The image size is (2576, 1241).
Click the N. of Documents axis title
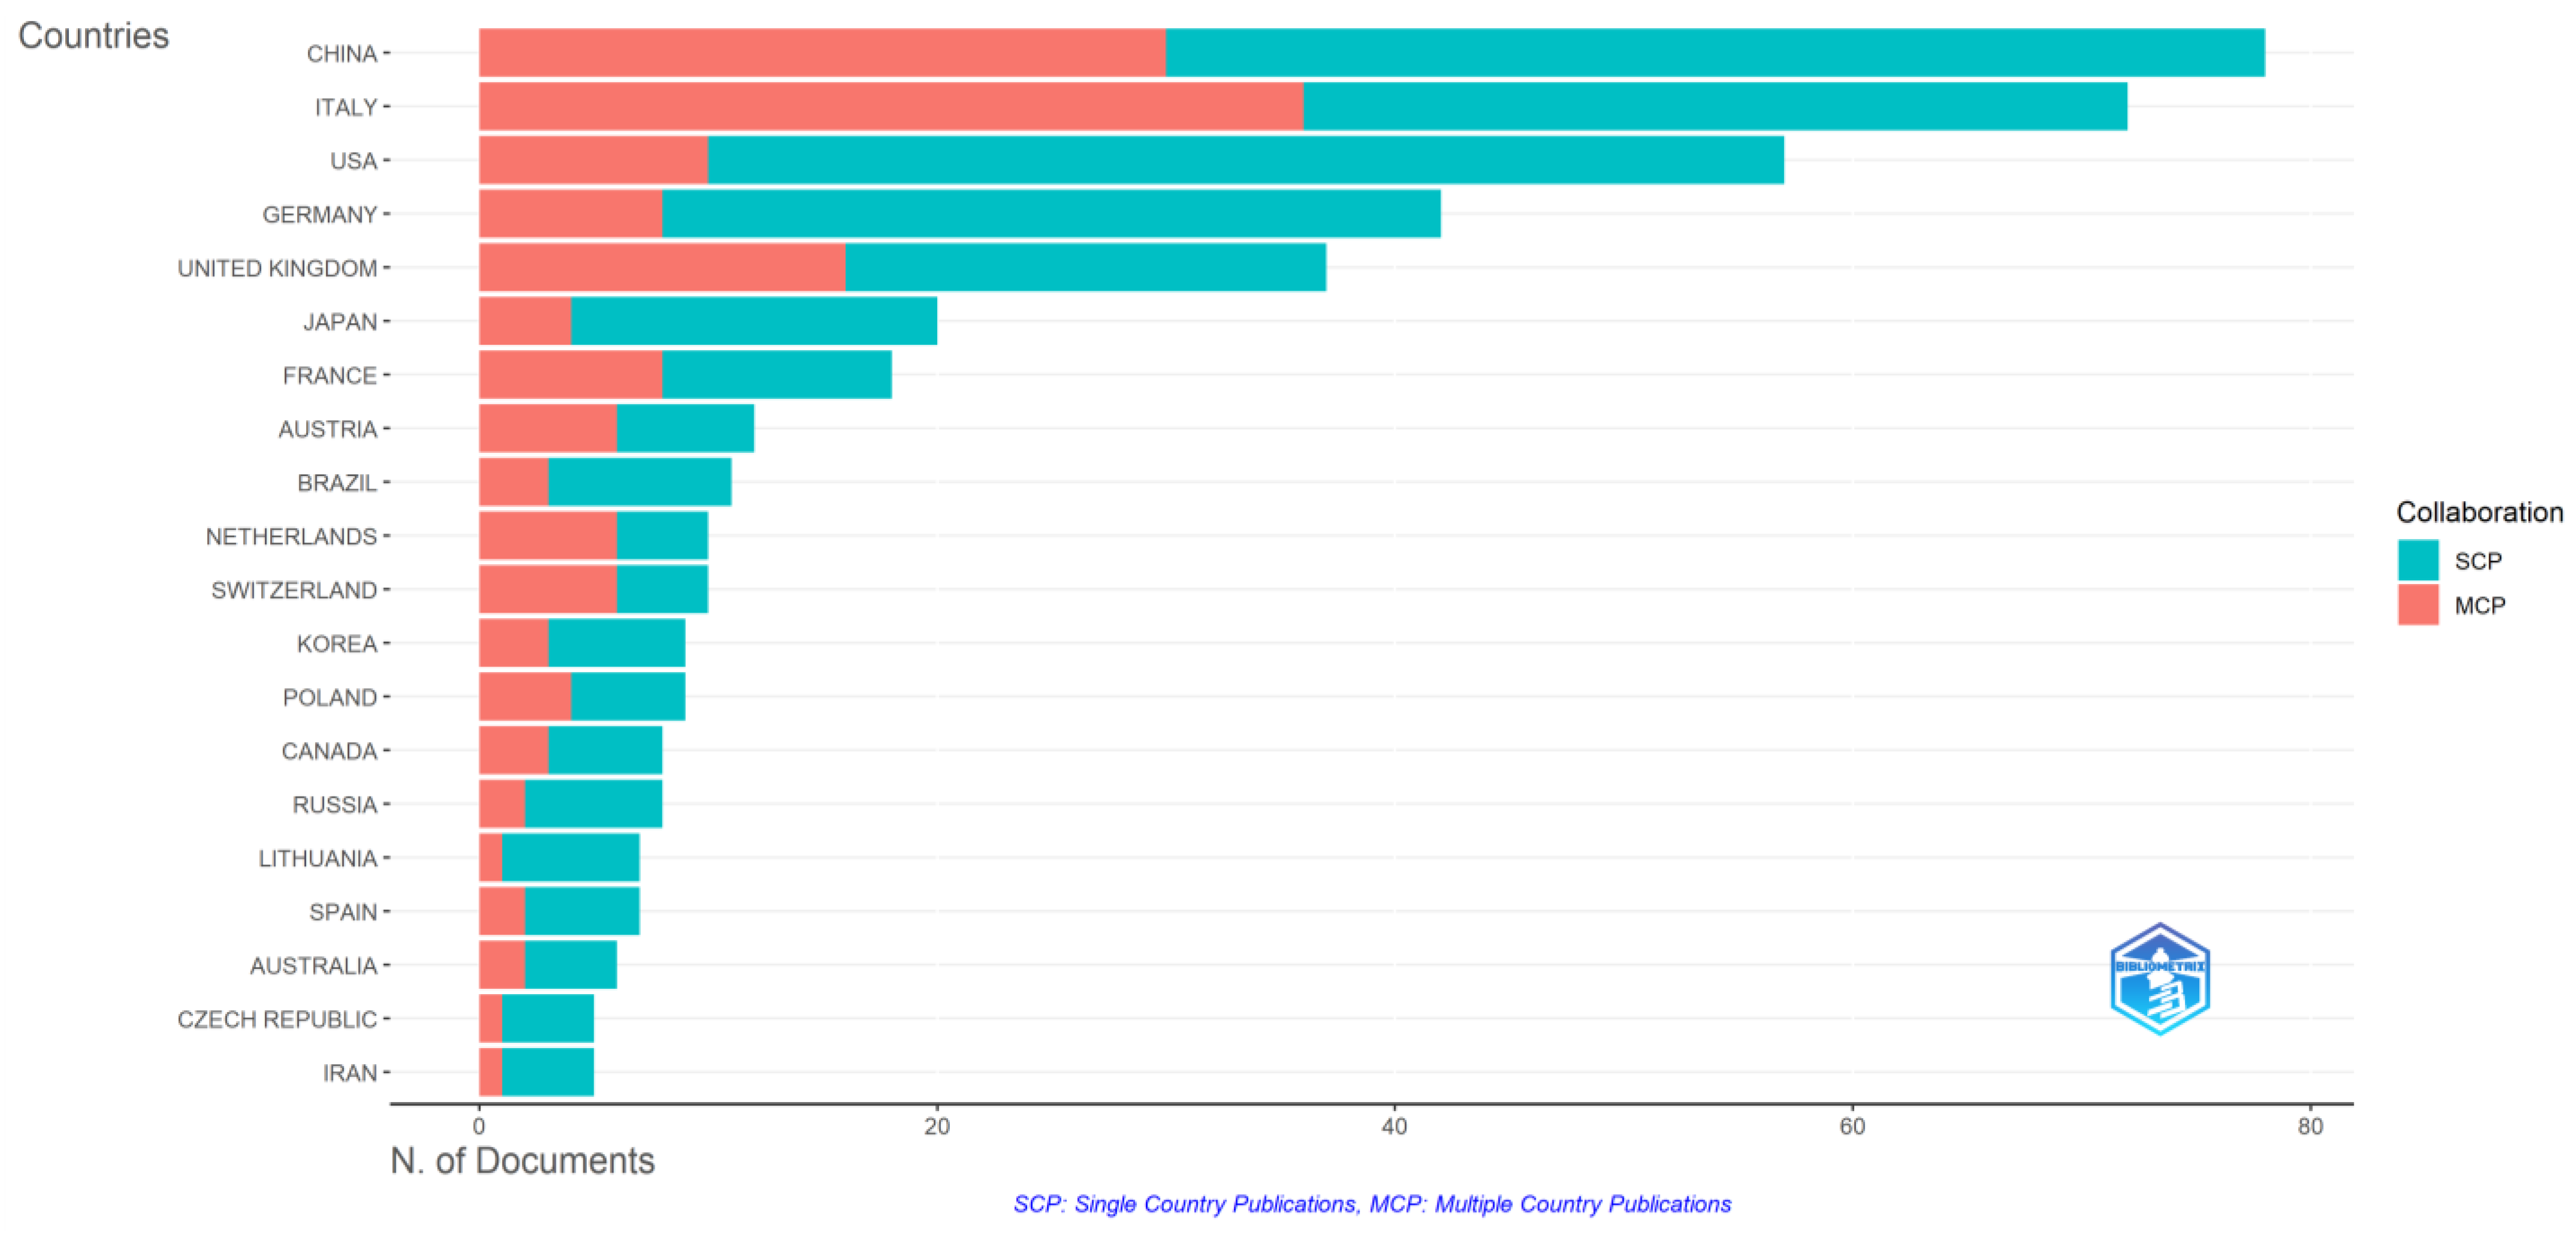click(x=522, y=1160)
